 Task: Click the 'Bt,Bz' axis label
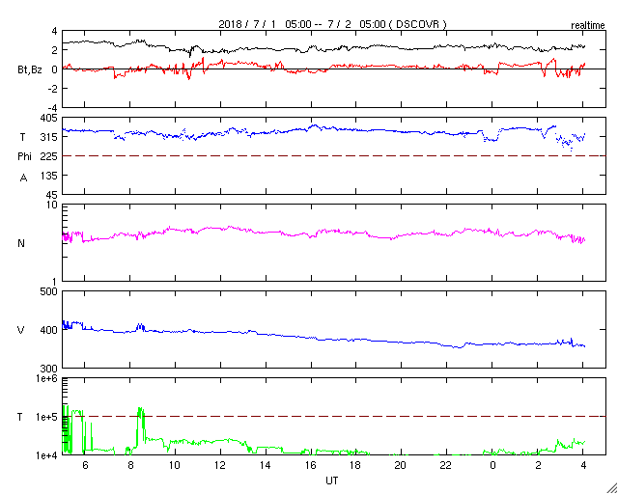[30, 71]
